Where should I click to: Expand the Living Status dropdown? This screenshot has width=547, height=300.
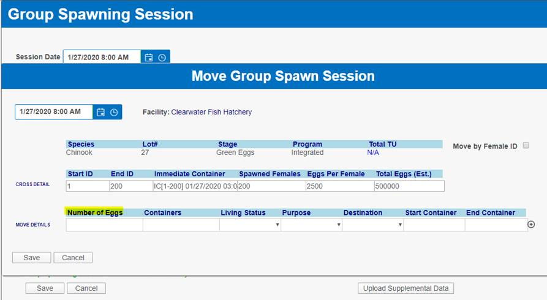(250, 225)
